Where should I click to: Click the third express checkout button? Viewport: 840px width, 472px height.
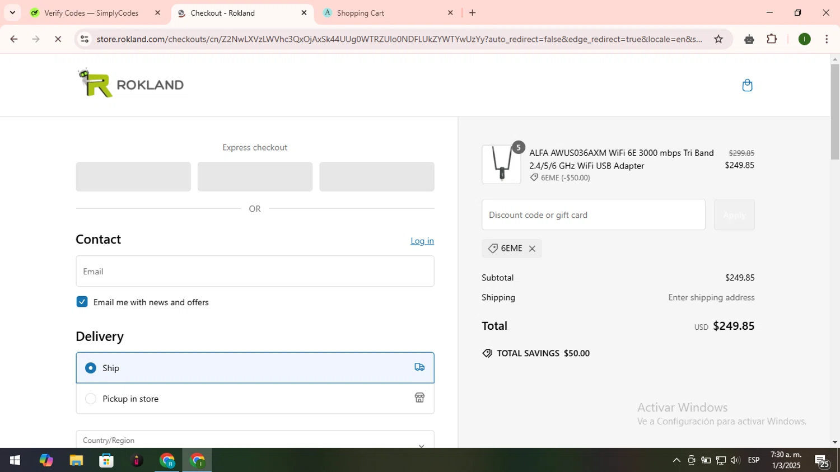(x=376, y=176)
